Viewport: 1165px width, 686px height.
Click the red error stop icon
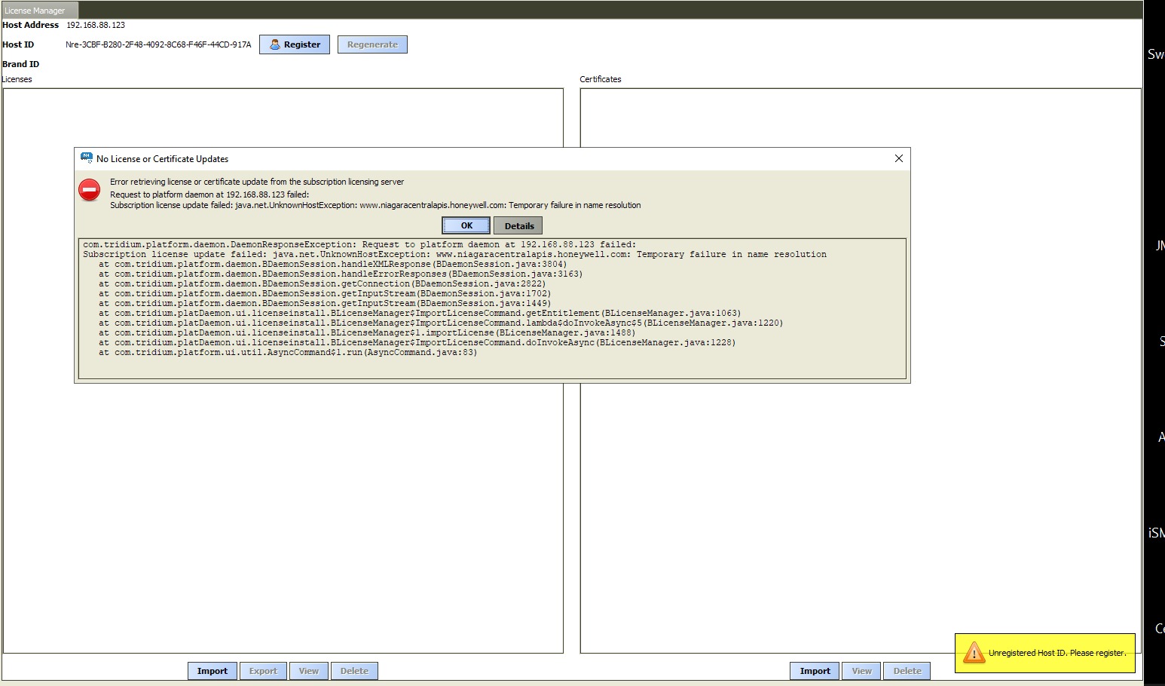[89, 190]
